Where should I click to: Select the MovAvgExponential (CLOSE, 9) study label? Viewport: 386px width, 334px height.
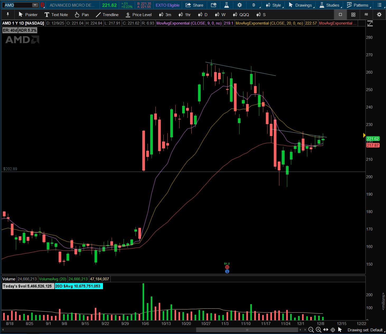point(189,23)
